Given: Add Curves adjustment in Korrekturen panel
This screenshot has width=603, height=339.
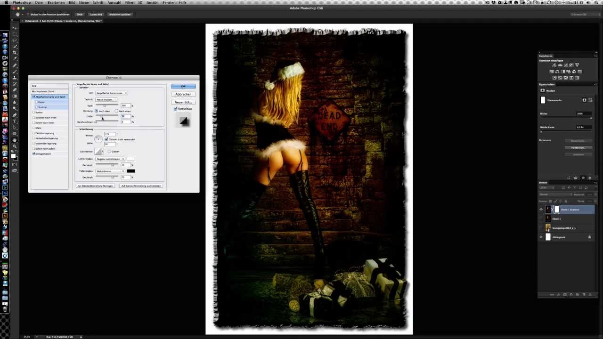Looking at the screenshot, I should 565,65.
